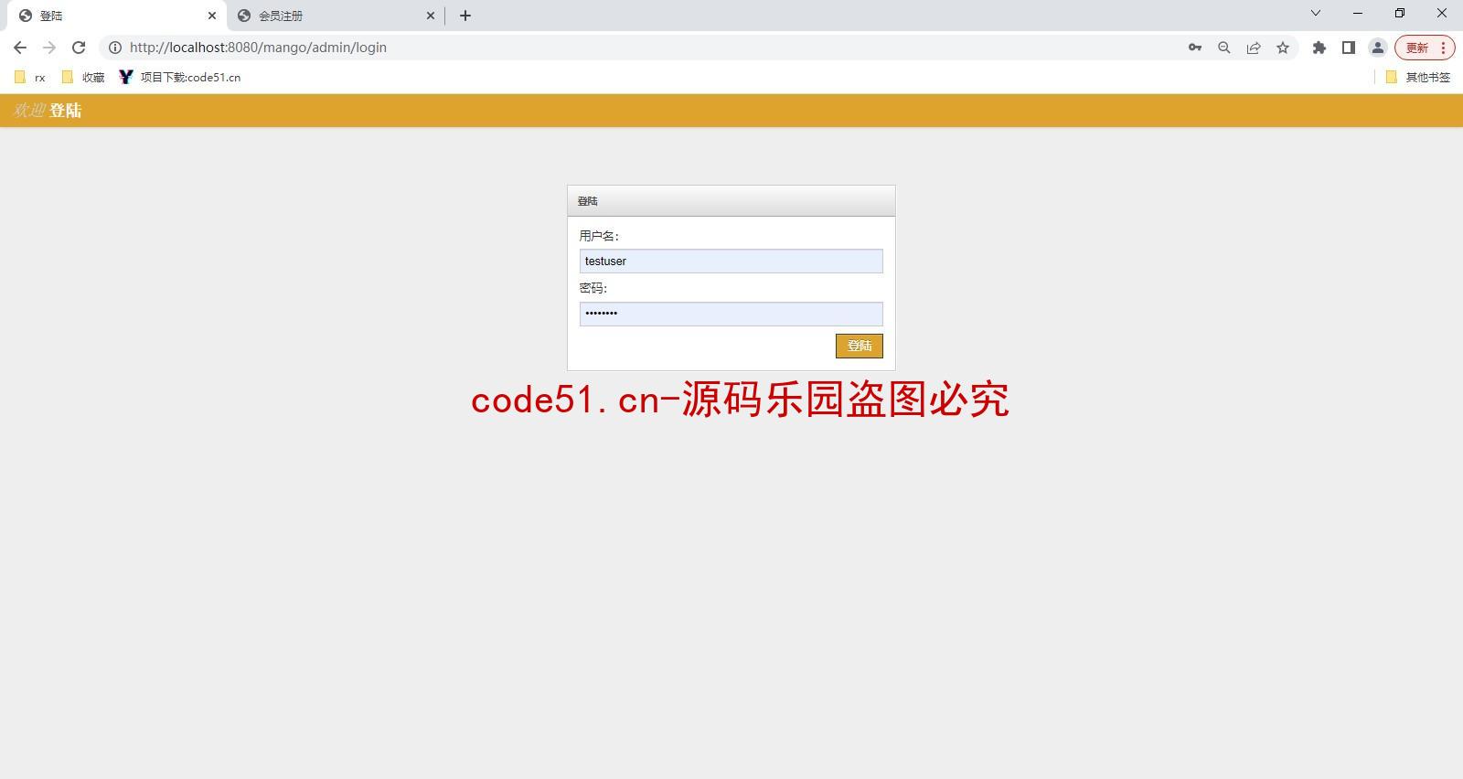The height and width of the screenshot is (779, 1463).
Task: Go forward to the next page
Action: pyautogui.click(x=49, y=48)
